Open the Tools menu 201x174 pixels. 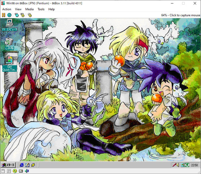point(41,9)
